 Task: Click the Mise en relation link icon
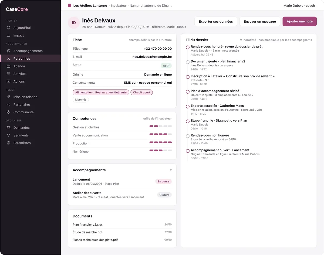click(8, 97)
